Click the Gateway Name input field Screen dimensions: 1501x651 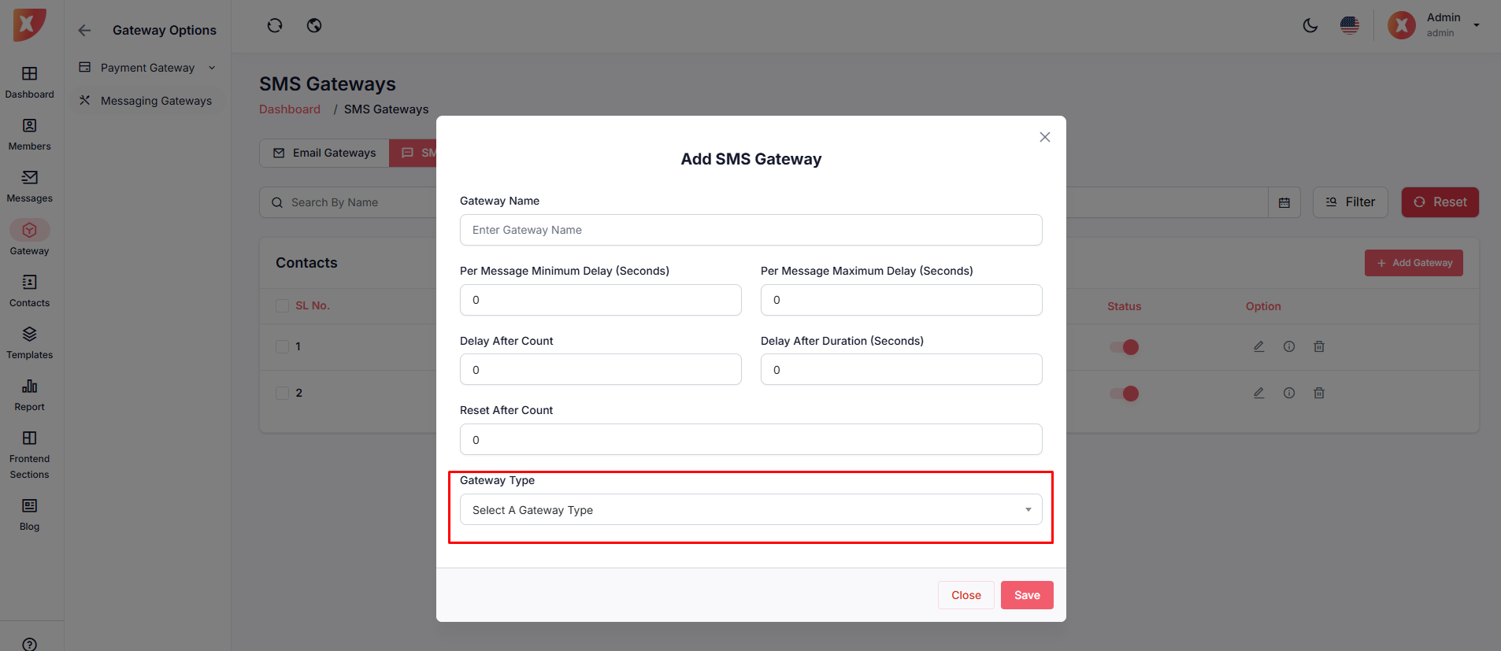click(x=750, y=230)
